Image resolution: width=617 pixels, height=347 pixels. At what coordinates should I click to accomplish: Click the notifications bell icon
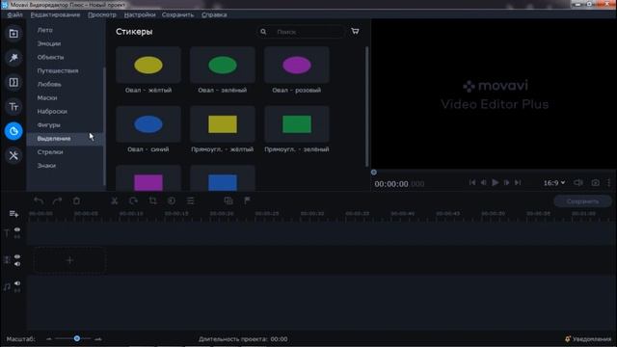point(568,338)
